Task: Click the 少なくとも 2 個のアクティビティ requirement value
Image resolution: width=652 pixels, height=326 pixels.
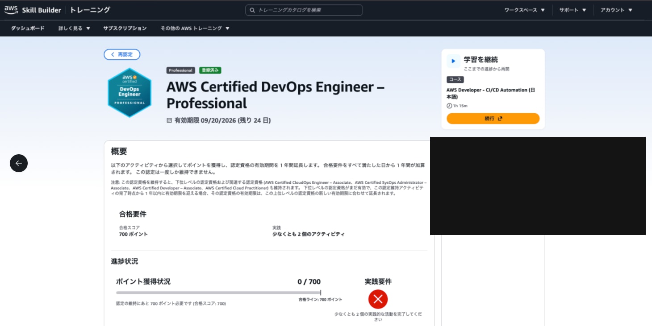Action: pos(309,234)
